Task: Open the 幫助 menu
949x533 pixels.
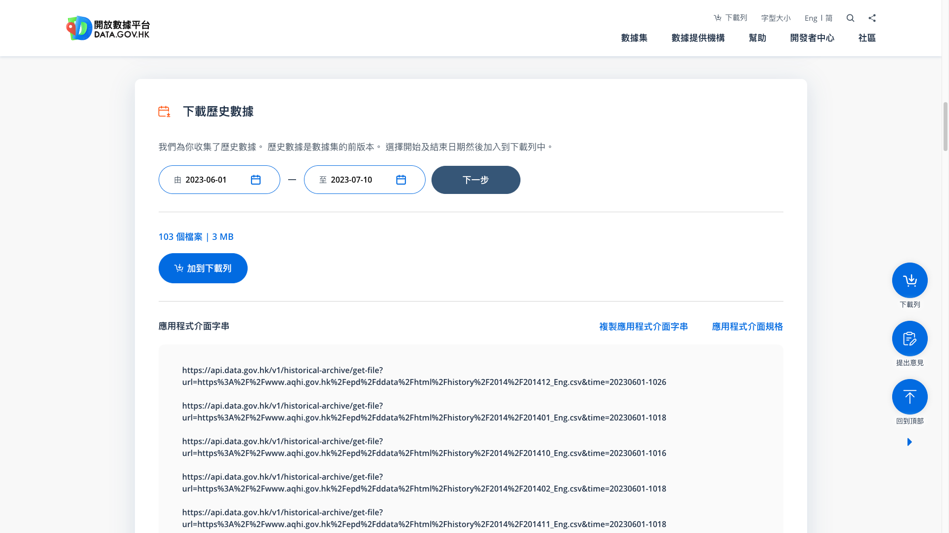Action: (x=757, y=38)
